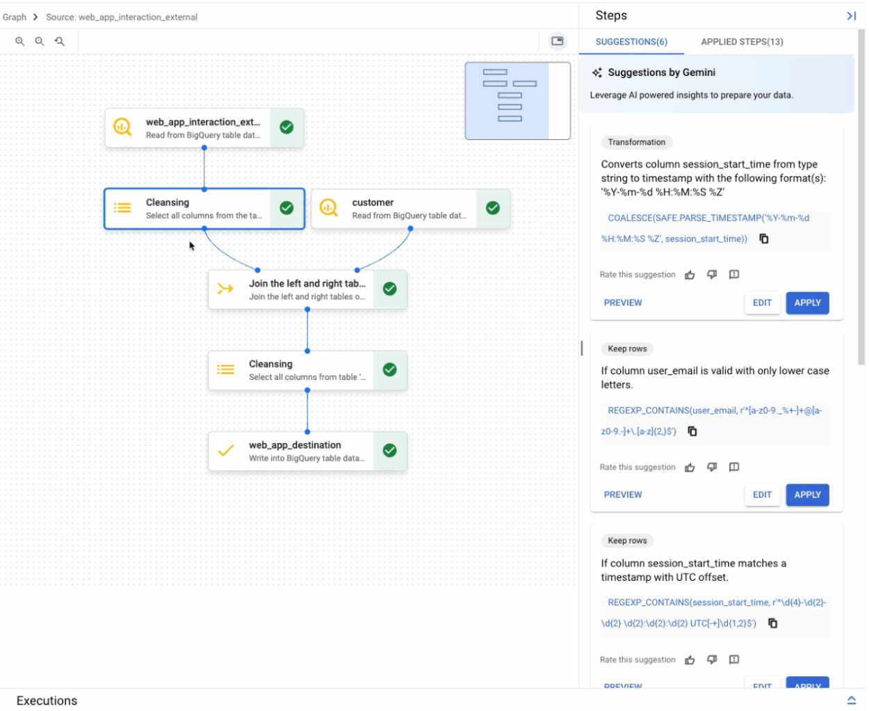
Task: Preview the user_email keep rows suggestion
Action: [x=623, y=495]
